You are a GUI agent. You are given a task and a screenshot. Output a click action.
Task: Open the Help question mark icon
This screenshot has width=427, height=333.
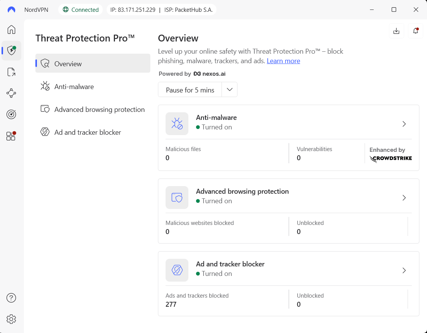point(11,298)
